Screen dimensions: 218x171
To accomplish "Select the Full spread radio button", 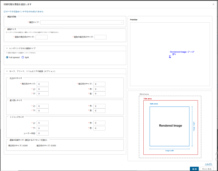I will pyautogui.click(x=7, y=57).
